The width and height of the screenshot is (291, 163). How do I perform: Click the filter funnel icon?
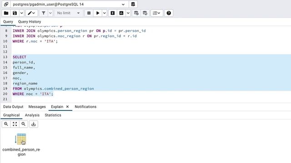[x=44, y=13]
